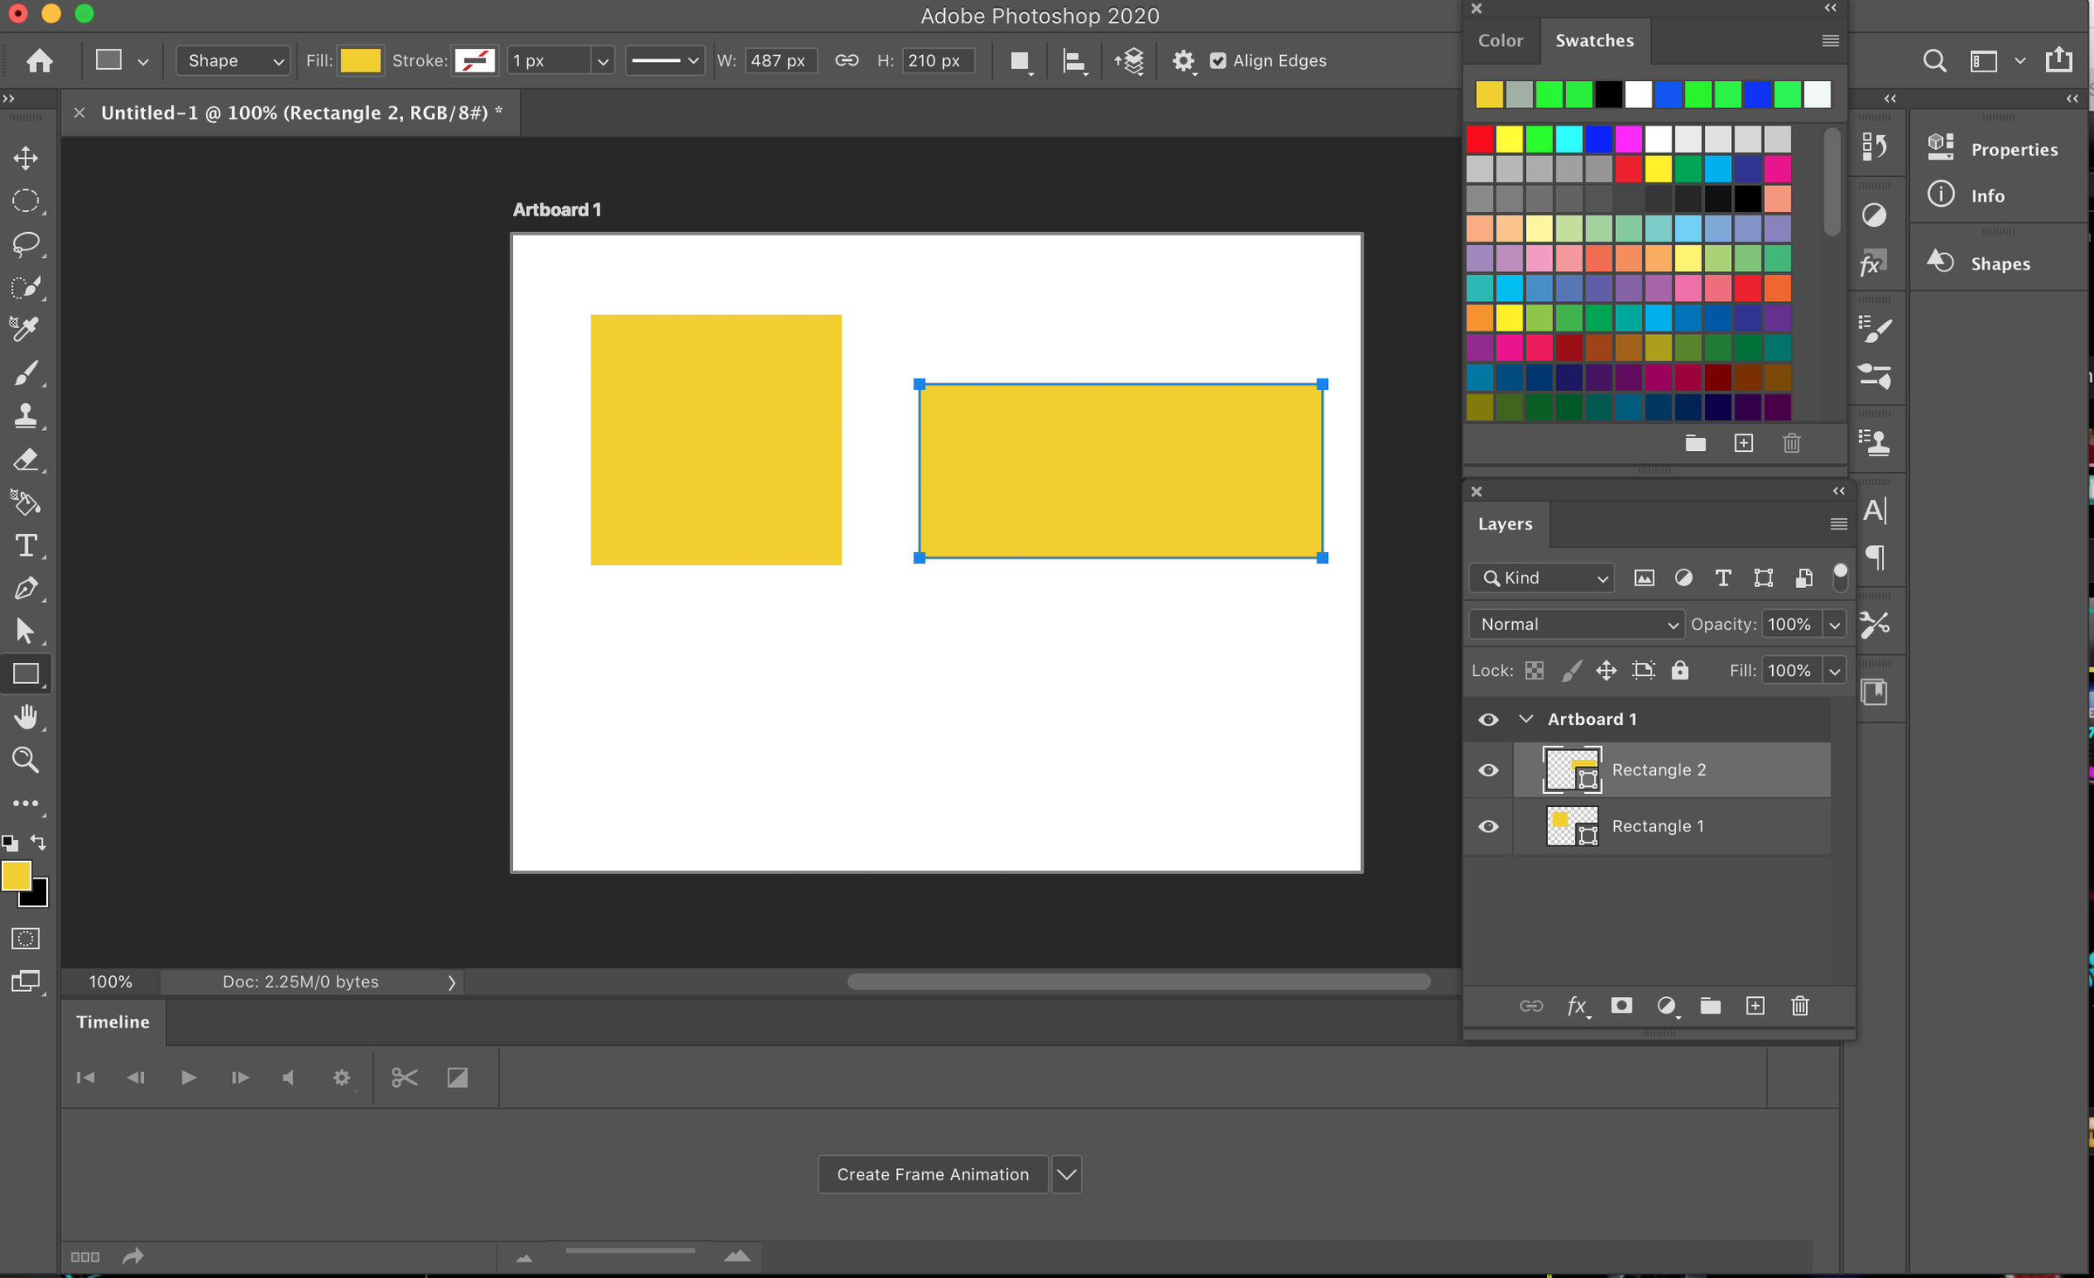Image resolution: width=2094 pixels, height=1278 pixels.
Task: Open the Normal blend mode dropdown
Action: [x=1576, y=624]
